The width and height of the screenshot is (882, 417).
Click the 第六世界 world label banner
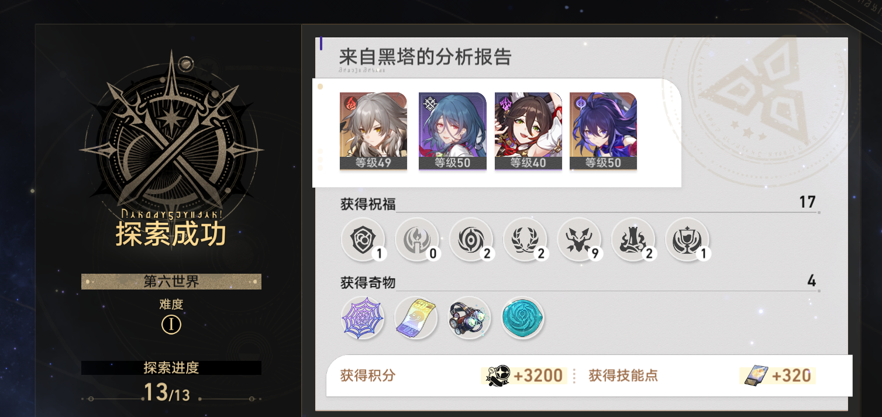point(171,281)
